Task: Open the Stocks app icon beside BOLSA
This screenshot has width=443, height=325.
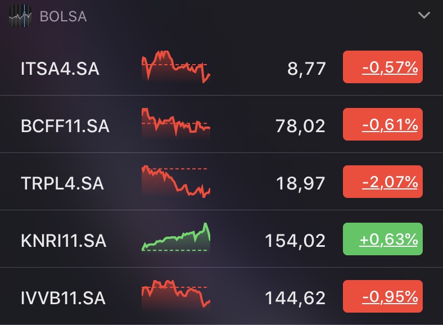Action: (20, 16)
